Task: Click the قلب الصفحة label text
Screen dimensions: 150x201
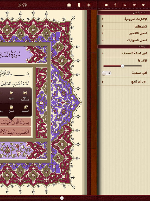Action: pos(139,73)
